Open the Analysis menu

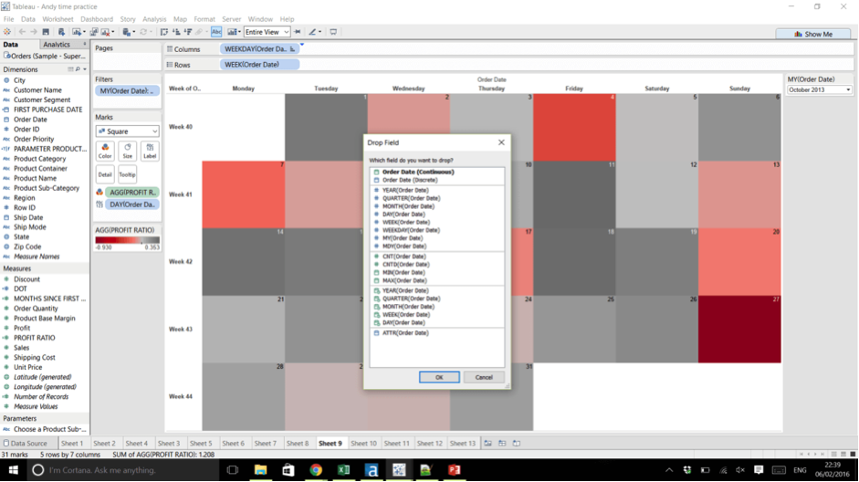coord(154,19)
